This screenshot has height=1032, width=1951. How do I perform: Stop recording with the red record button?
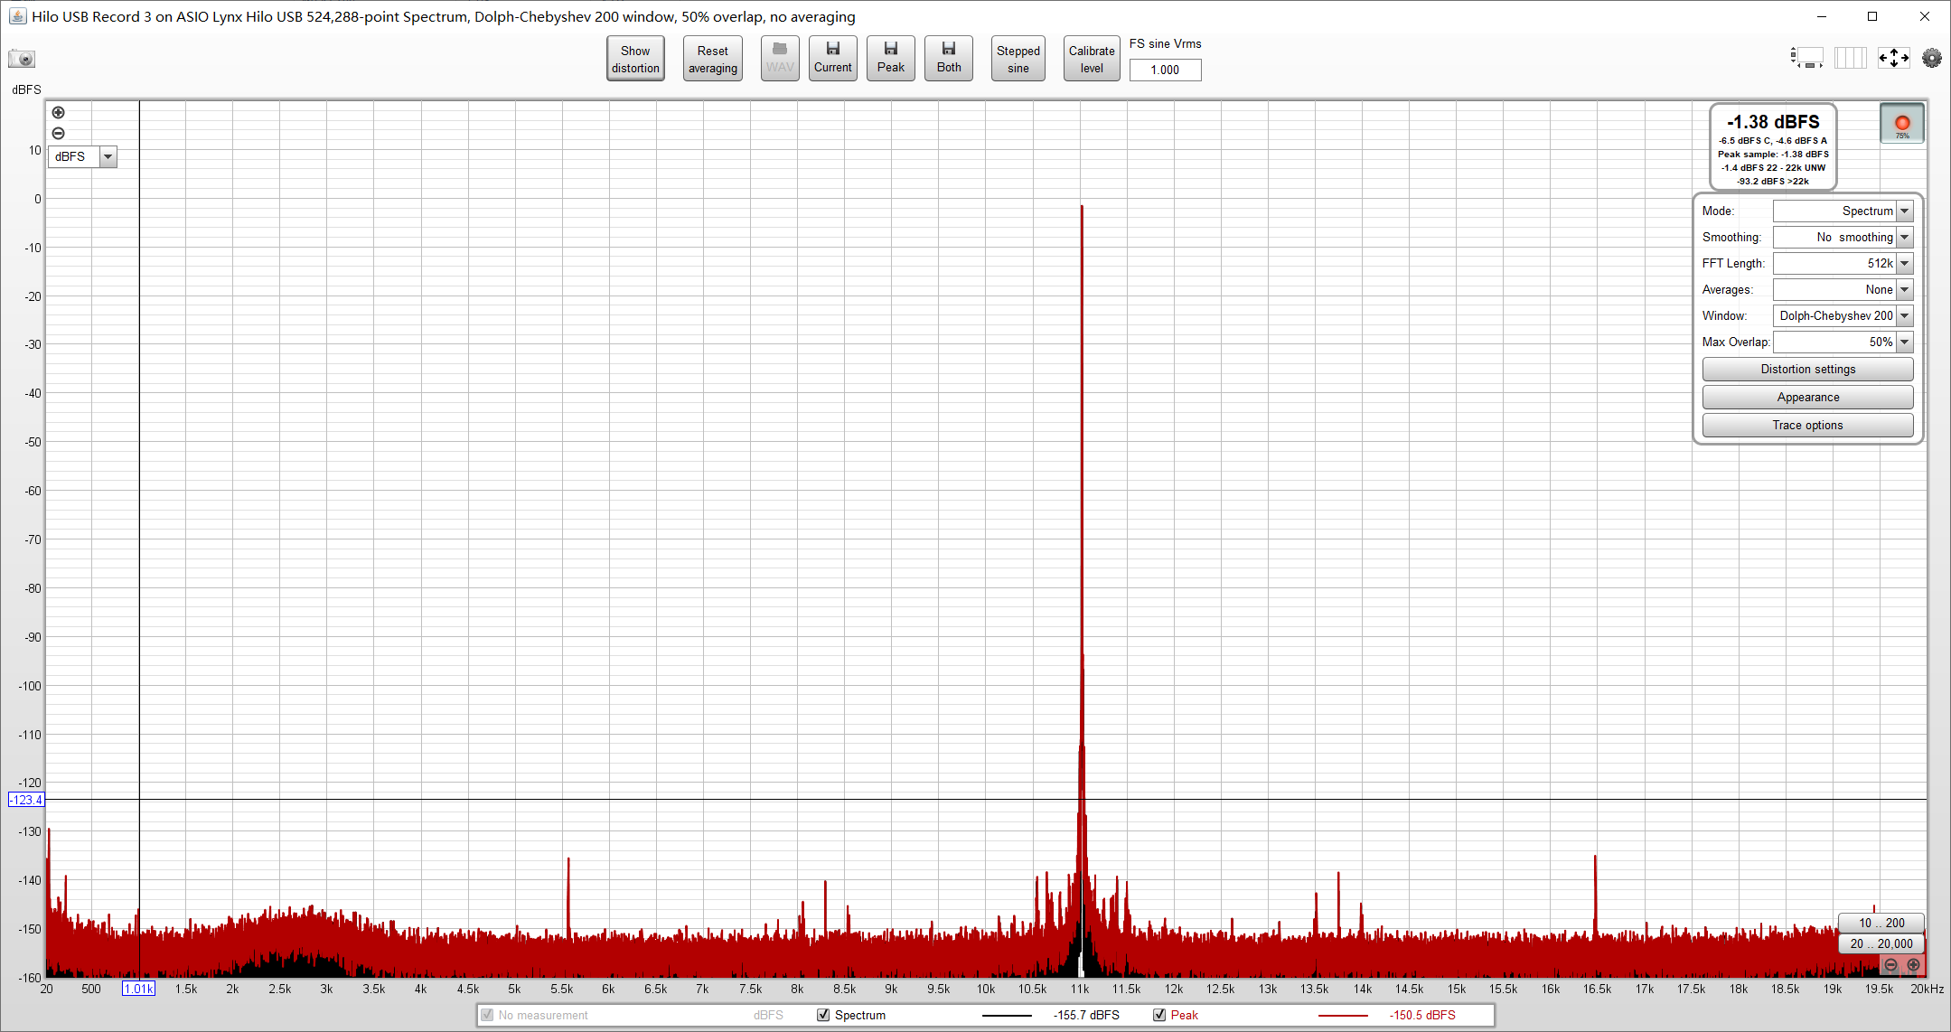coord(1902,124)
